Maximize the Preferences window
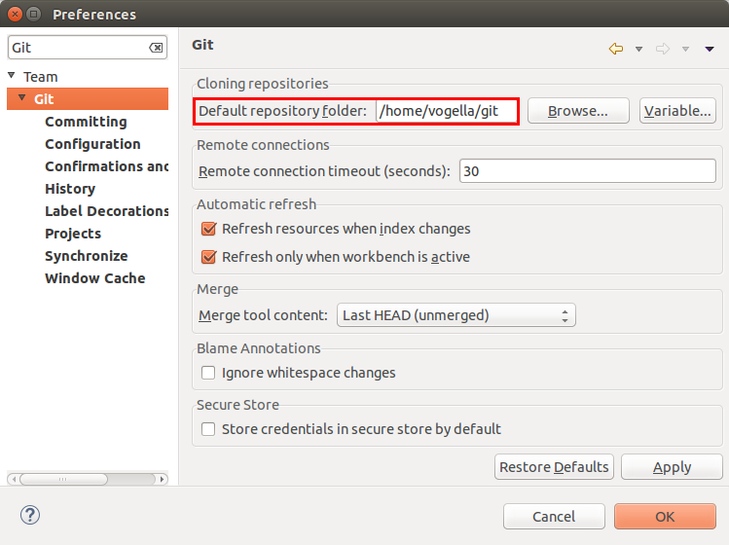The width and height of the screenshot is (729, 545). tap(33, 15)
